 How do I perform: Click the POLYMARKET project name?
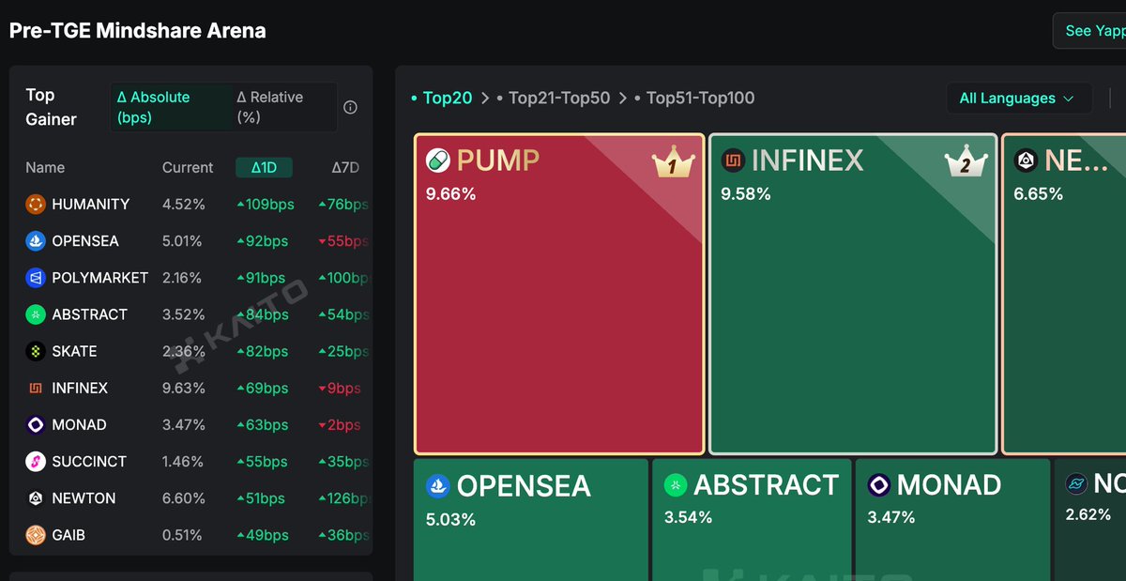[100, 278]
